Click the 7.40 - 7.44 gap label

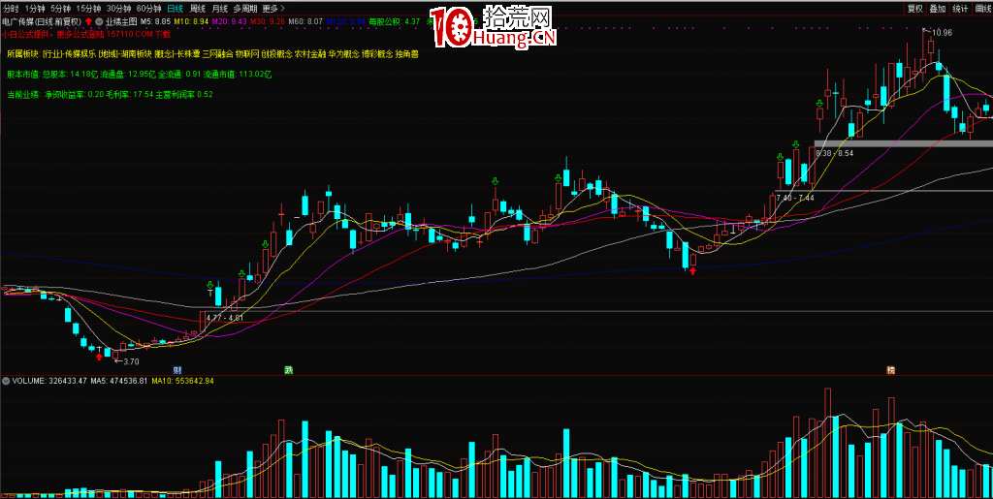(795, 198)
